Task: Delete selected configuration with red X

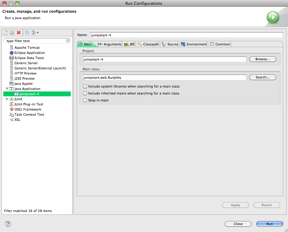Action: click(x=19, y=33)
